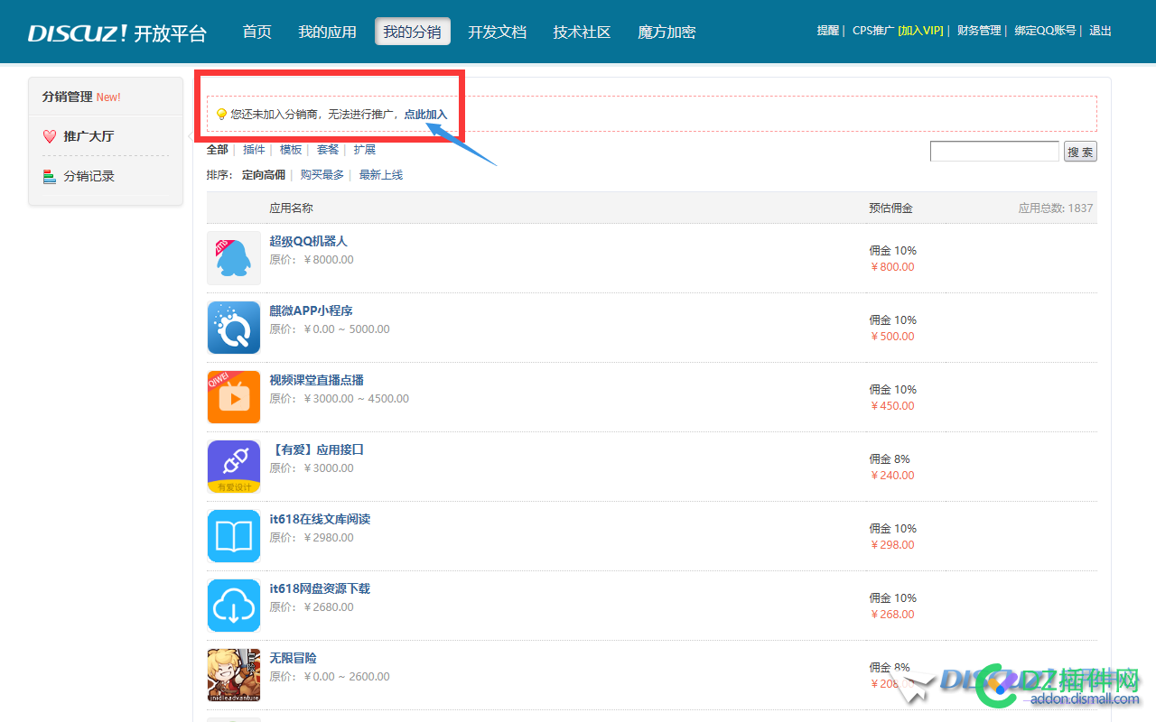Click the 分销管理 sidebar heading
Image resolution: width=1156 pixels, height=722 pixels.
pyautogui.click(x=67, y=97)
